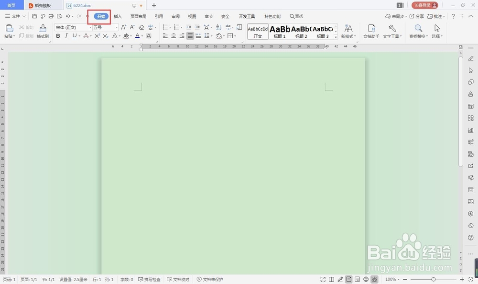
Task: Run spell check from status bar
Action: [x=149, y=279]
